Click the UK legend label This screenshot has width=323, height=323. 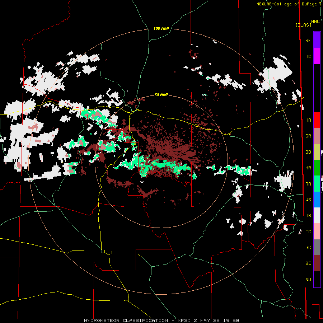pos(308,57)
